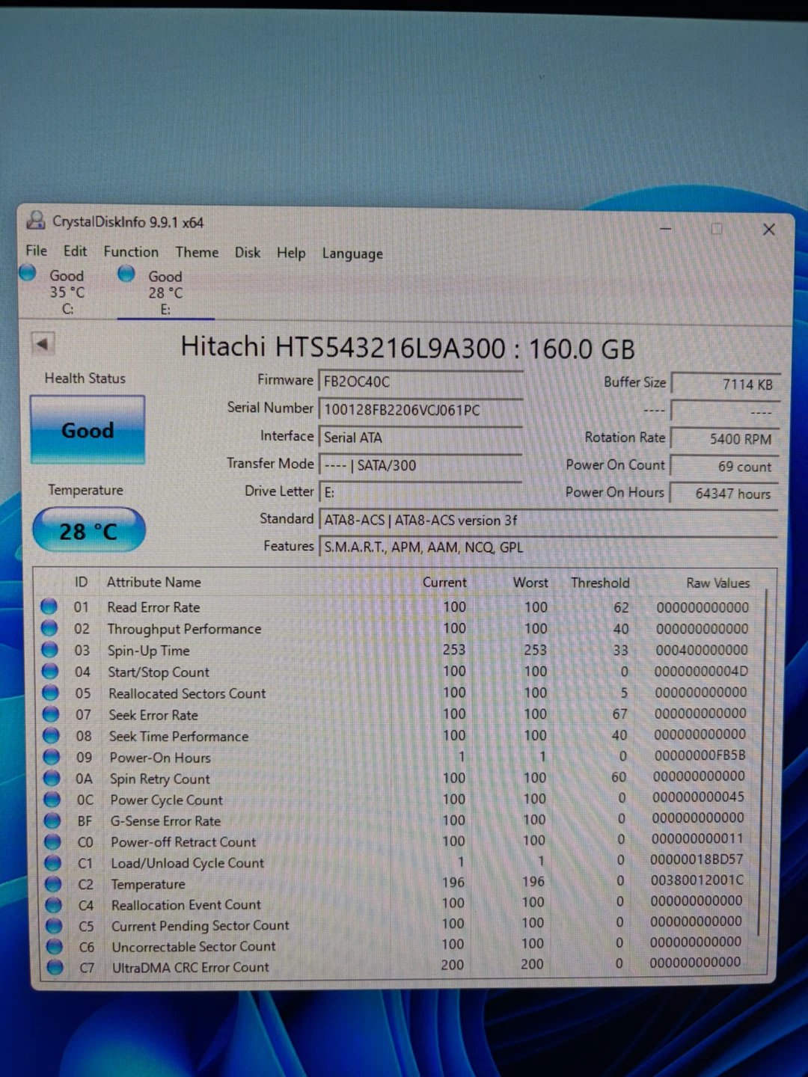Screen dimensions: 808x1077
Task: Click the Features S.M.A.R.T. field
Action: tap(548, 547)
